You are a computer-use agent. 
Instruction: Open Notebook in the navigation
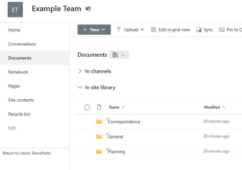(18, 72)
